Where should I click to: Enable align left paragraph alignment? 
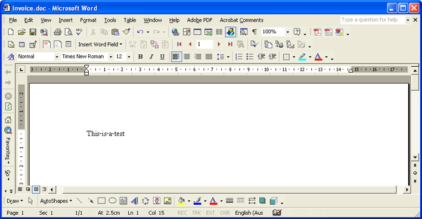coord(176,57)
